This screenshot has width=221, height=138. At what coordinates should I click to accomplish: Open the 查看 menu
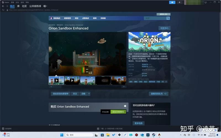click(12, 2)
